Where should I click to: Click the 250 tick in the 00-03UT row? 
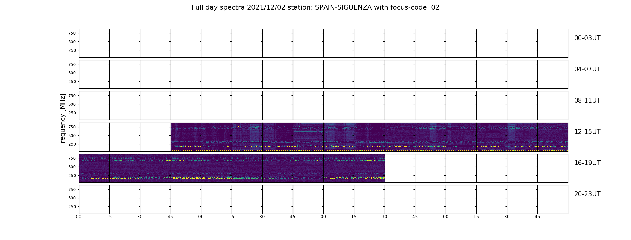click(72, 50)
